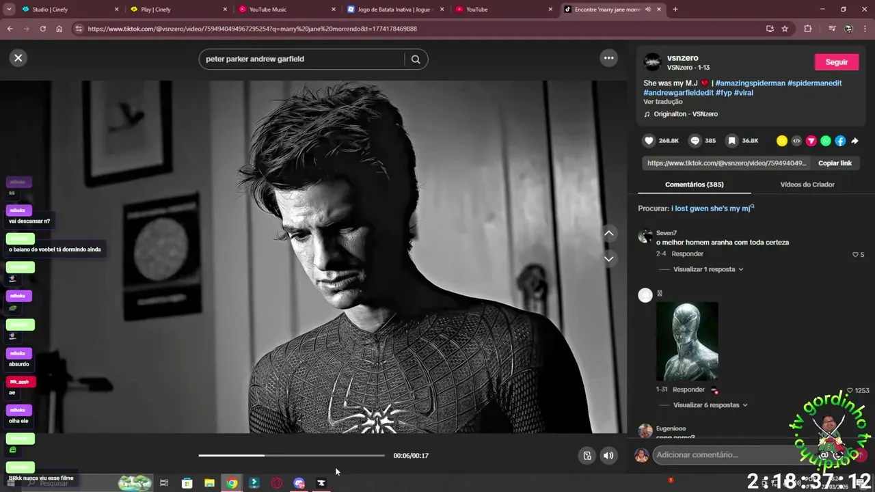The height and width of the screenshot is (492, 875).
Task: Open Chrome extensions puzzle icon
Action: tap(807, 29)
